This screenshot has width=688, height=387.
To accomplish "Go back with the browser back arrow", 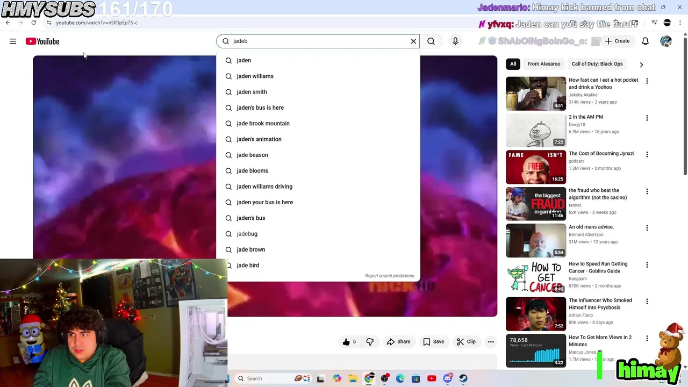I will (x=8, y=23).
